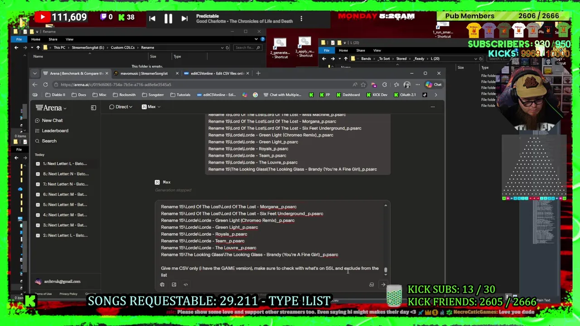The height and width of the screenshot is (326, 580).
Task: Pause the Good Charlotte track playback
Action: click(168, 19)
